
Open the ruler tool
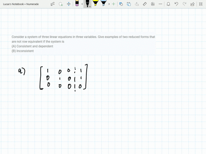[x=145, y=4]
